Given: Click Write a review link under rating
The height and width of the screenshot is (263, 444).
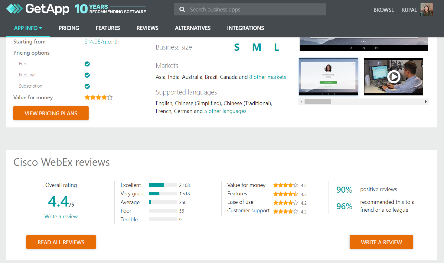Looking at the screenshot, I should point(61,216).
